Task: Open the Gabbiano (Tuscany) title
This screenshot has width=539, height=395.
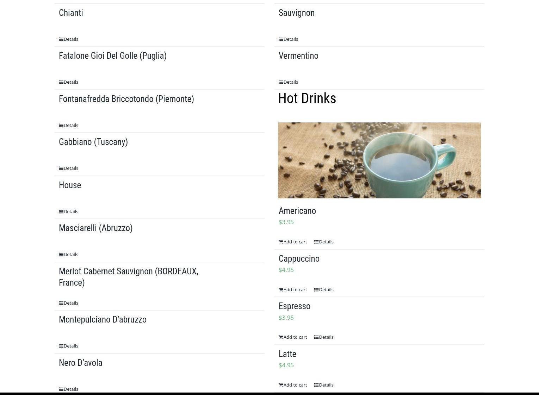Action: coord(93,142)
